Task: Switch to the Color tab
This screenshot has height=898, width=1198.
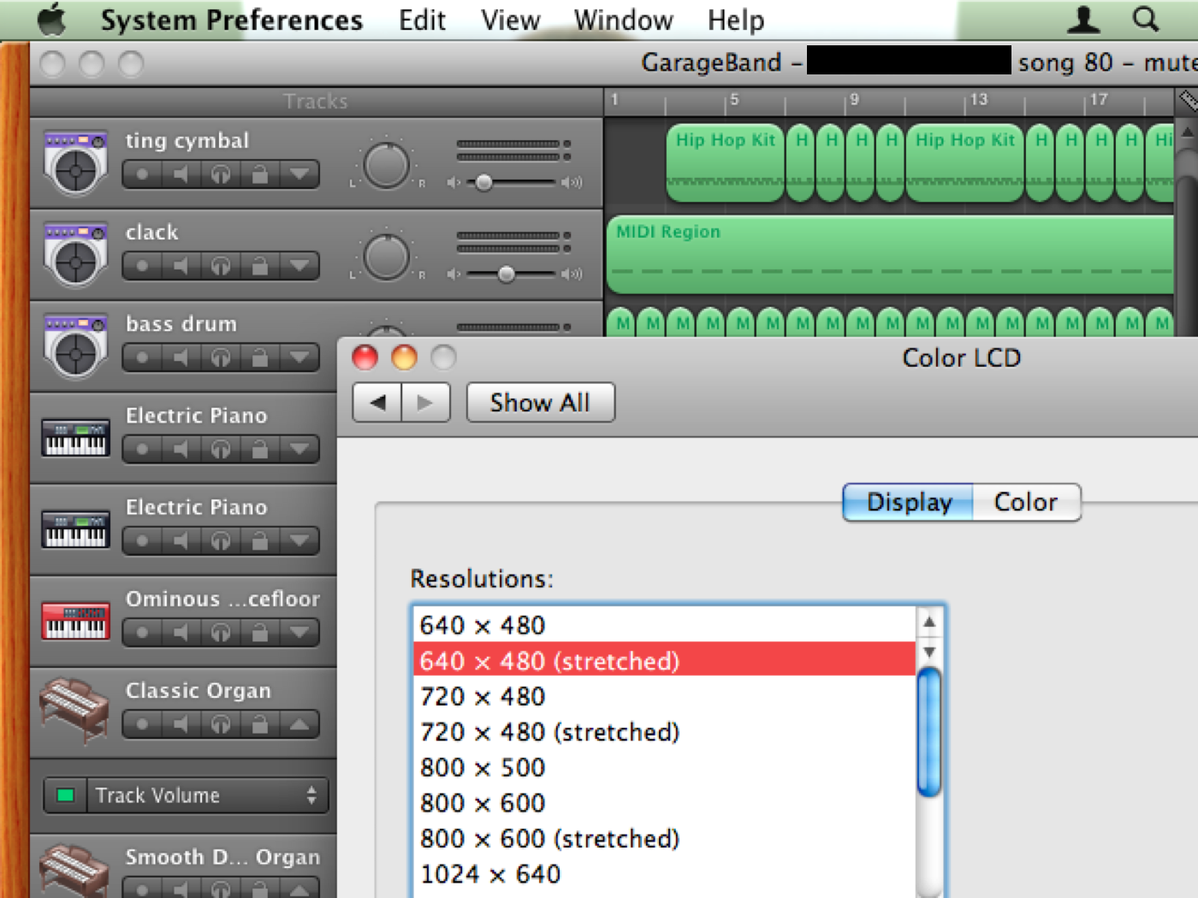Action: (1026, 502)
